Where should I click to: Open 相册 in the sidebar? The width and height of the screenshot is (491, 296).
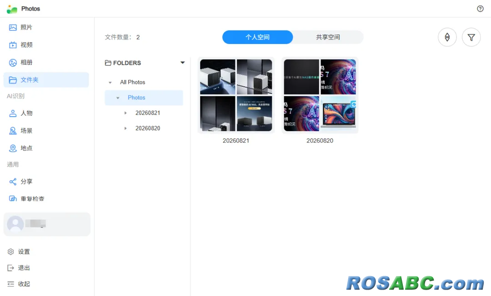[x=46, y=63]
